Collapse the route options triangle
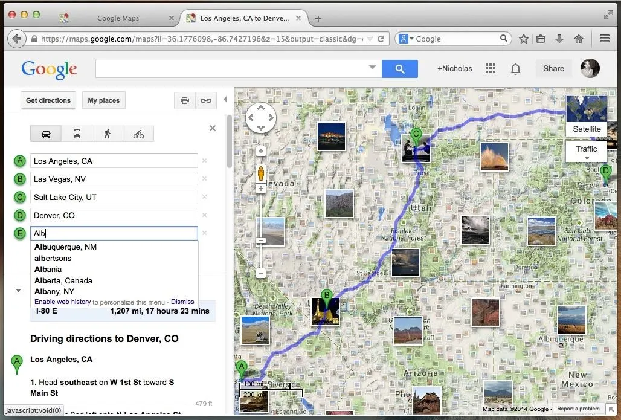 tap(18, 291)
